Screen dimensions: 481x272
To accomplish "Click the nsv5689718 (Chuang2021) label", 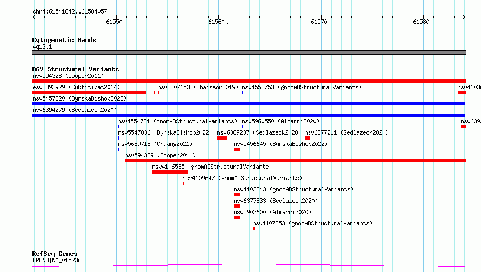I will [155, 144].
